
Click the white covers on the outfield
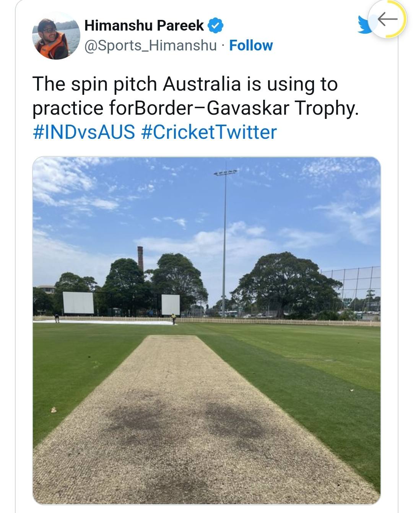click(103, 323)
